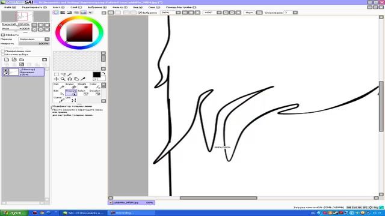This screenshot has height=216, width=385.
Task: Select the open canvas tab at bottom
Action: tap(131, 203)
